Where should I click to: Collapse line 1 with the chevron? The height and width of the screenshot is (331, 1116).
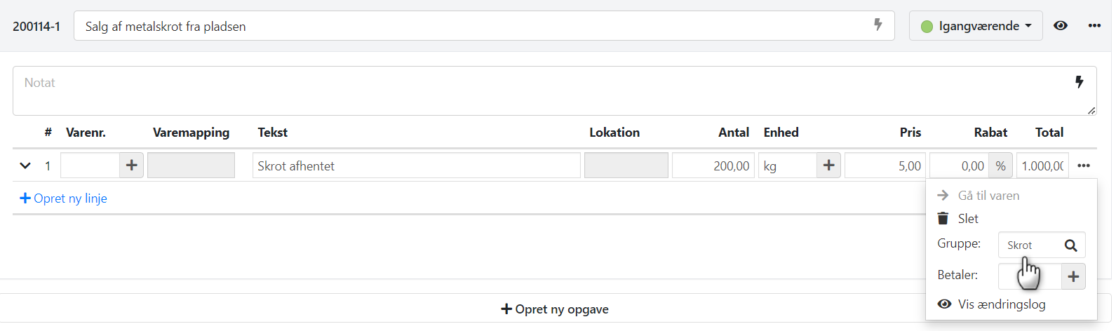(x=25, y=166)
